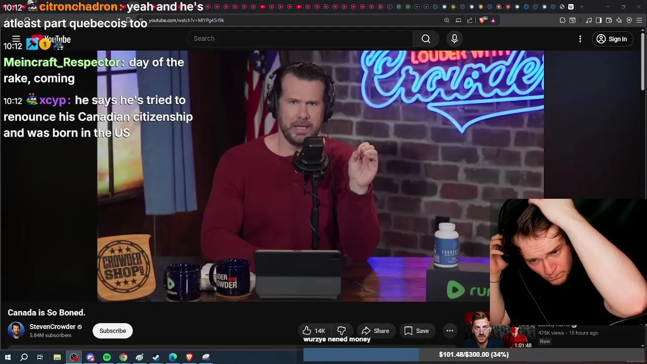This screenshot has width=647, height=364.
Task: Open Windows Start menu
Action: (8, 357)
